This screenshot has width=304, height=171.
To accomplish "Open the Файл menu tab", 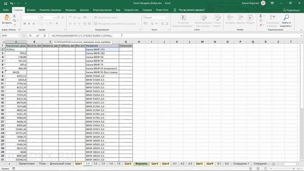I will (x=6, y=10).
